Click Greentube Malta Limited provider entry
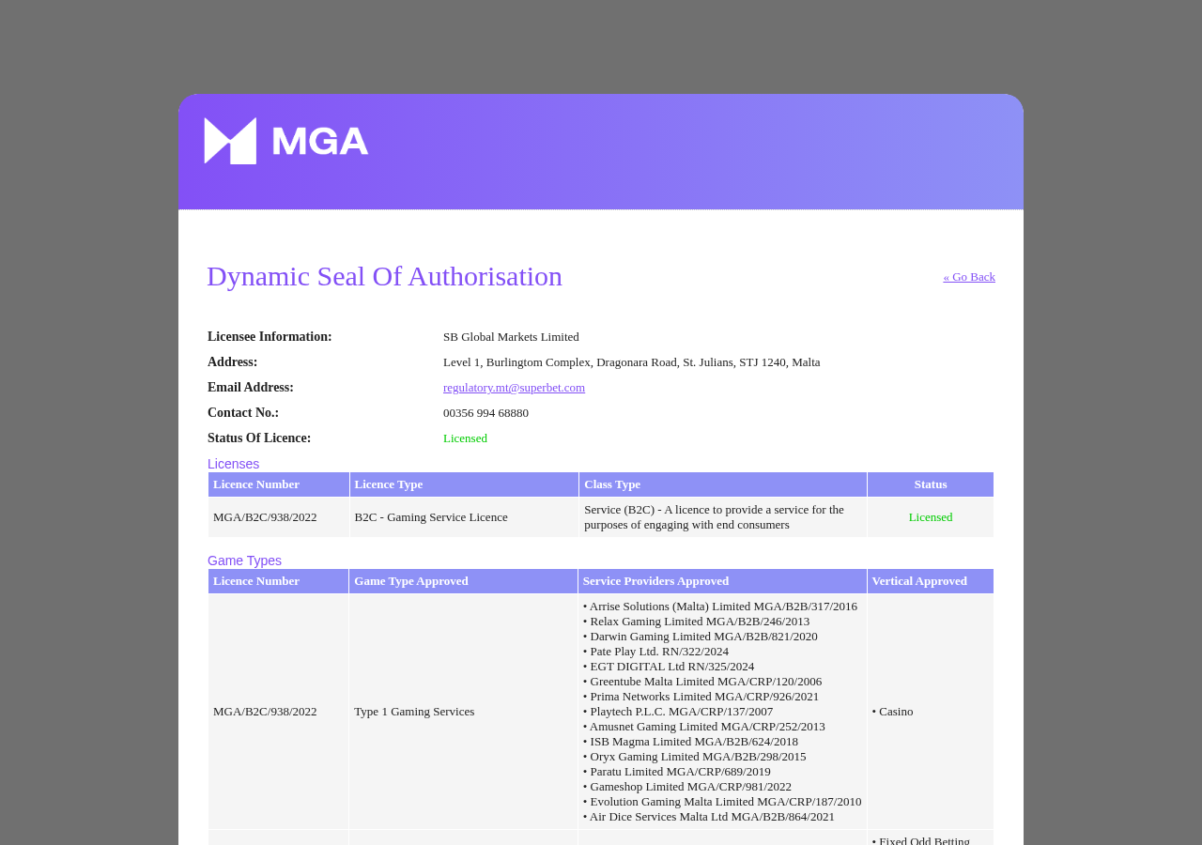The height and width of the screenshot is (845, 1202). tap(702, 682)
